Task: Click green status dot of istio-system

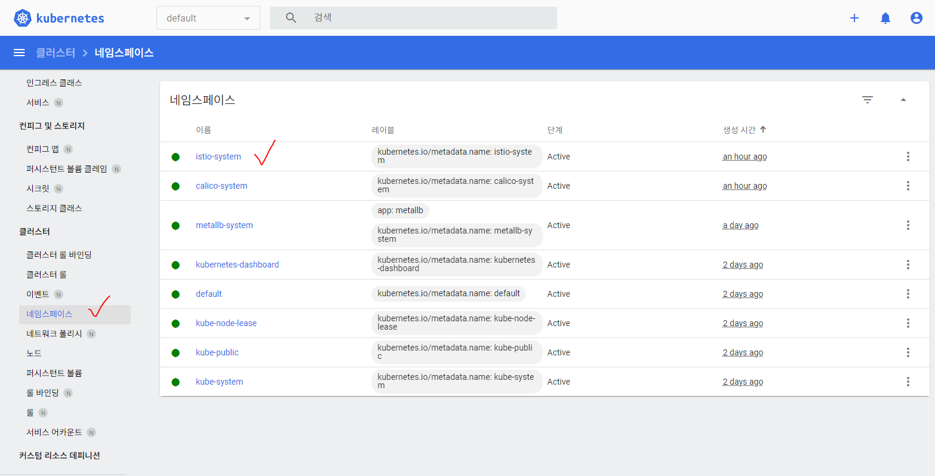Action: [176, 157]
